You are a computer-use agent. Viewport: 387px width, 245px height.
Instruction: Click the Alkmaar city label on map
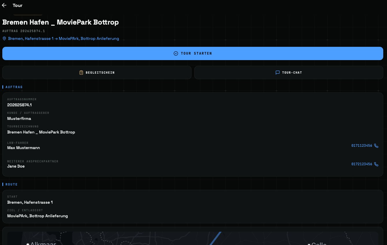(43, 243)
